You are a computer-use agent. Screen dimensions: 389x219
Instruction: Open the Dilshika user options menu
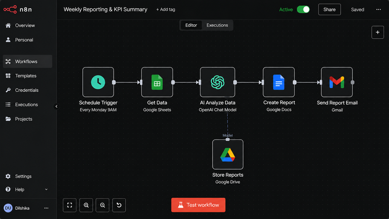pyautogui.click(x=46, y=208)
